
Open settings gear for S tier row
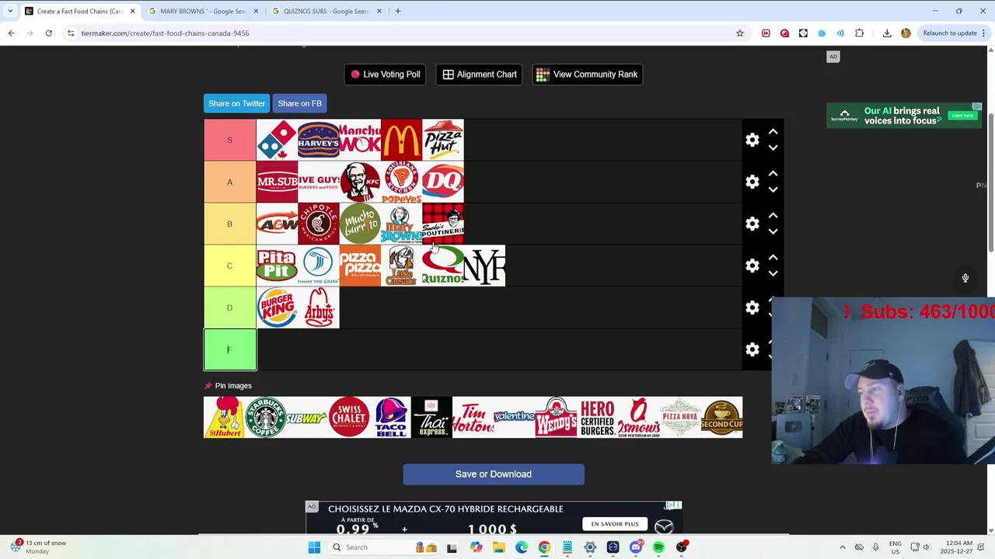[x=752, y=140]
